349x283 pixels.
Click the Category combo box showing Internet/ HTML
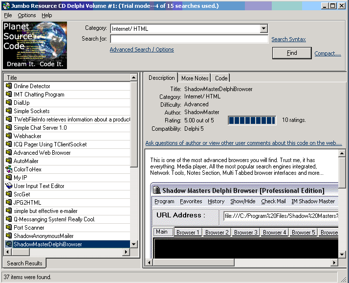pos(189,28)
